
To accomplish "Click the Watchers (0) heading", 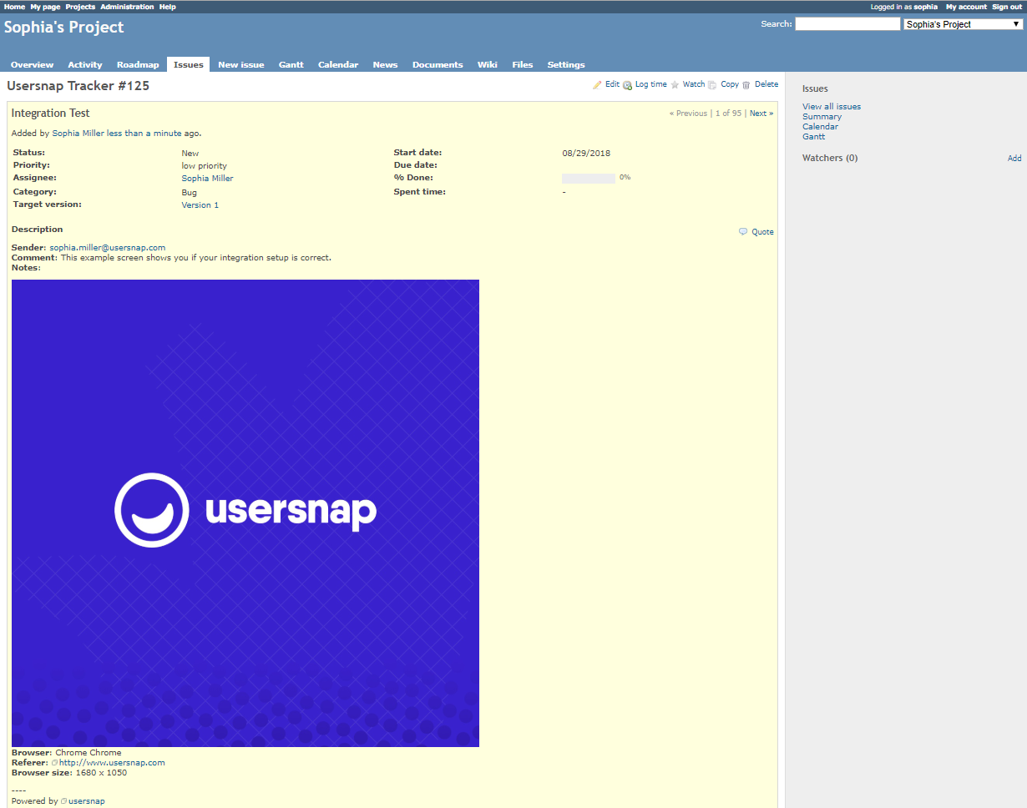I will pyautogui.click(x=830, y=158).
